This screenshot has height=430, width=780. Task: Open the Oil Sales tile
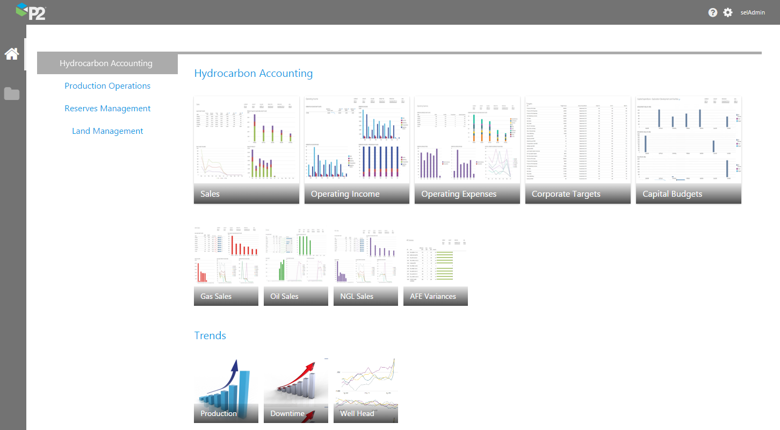[x=296, y=266]
